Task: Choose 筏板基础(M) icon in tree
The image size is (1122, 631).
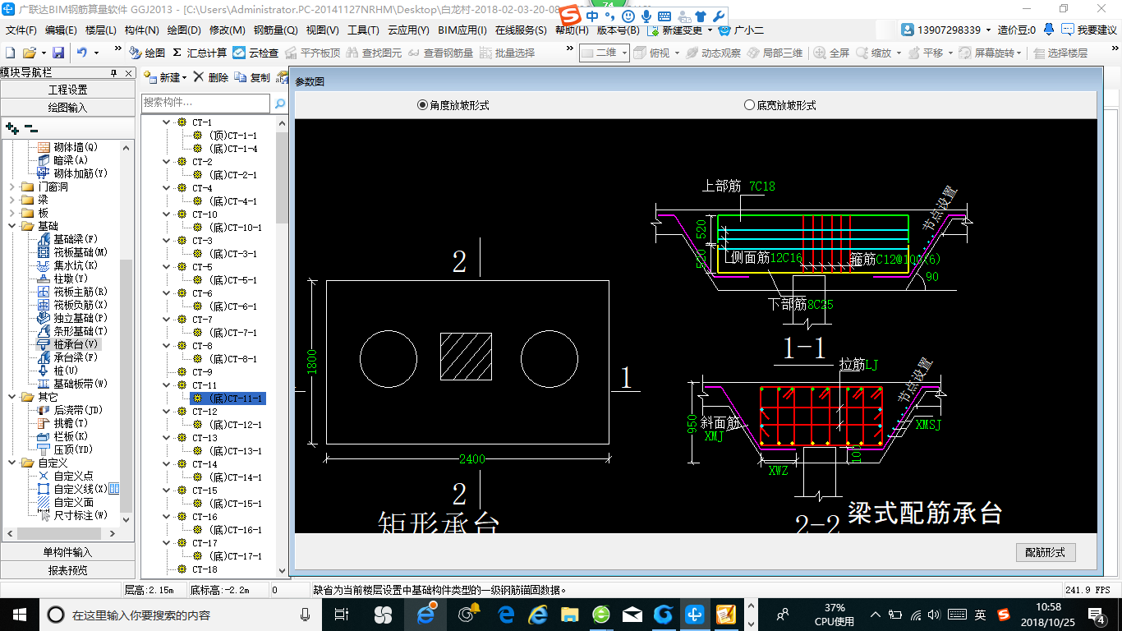Action: (x=44, y=252)
